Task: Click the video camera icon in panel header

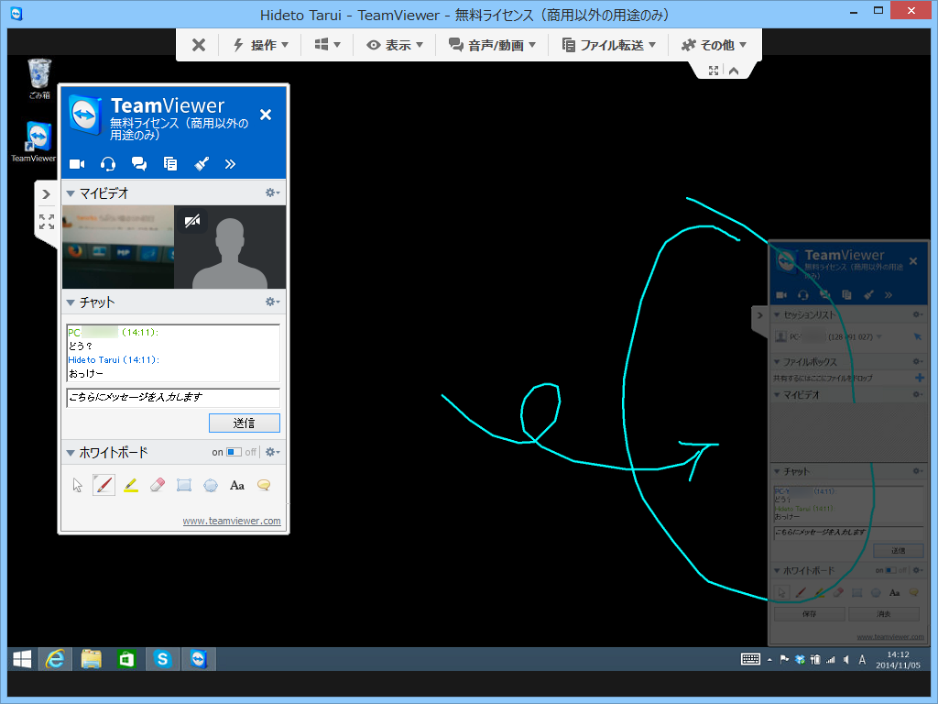Action: 77,164
